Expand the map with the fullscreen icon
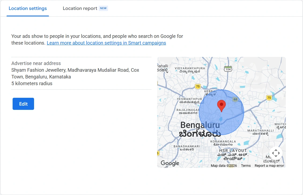This screenshot has width=303, height=195. tap(276, 153)
